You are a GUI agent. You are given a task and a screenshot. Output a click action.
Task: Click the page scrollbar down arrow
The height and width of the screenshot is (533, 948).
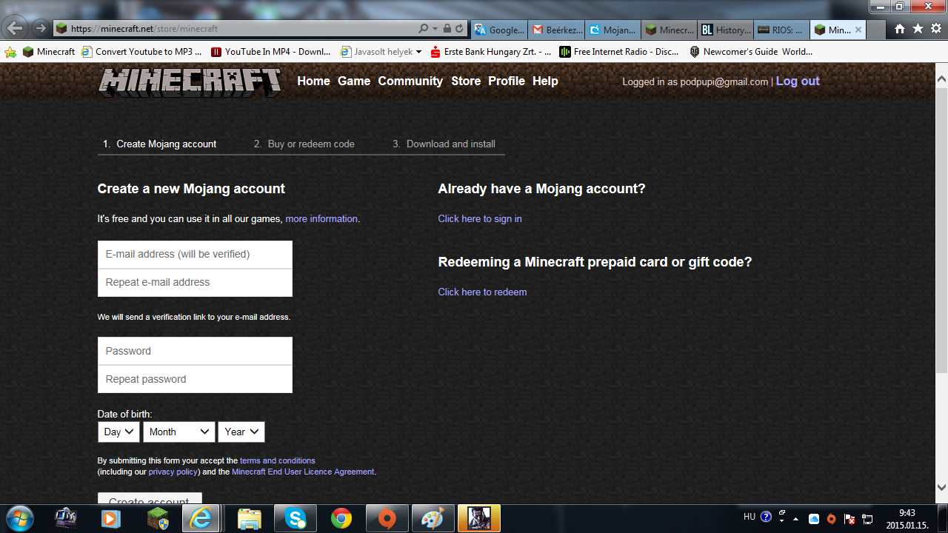tap(941, 487)
